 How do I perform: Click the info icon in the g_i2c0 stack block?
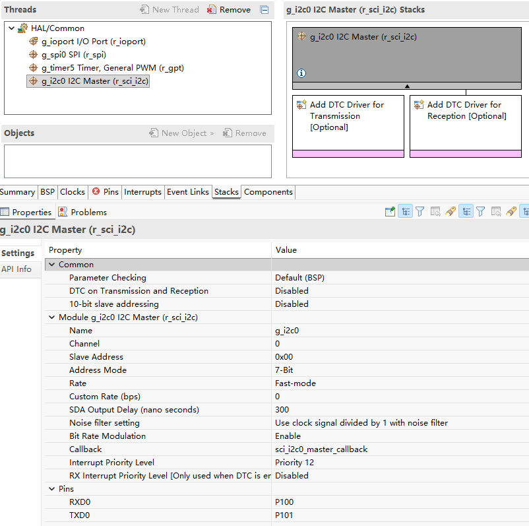click(301, 73)
